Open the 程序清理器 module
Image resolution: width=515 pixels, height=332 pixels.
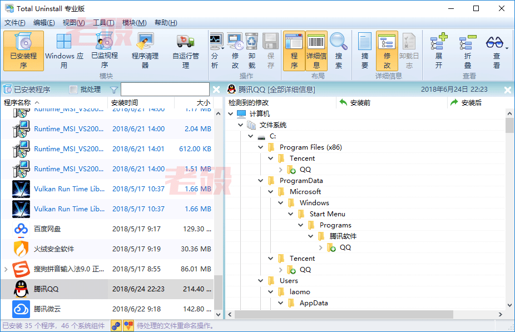tap(145, 51)
